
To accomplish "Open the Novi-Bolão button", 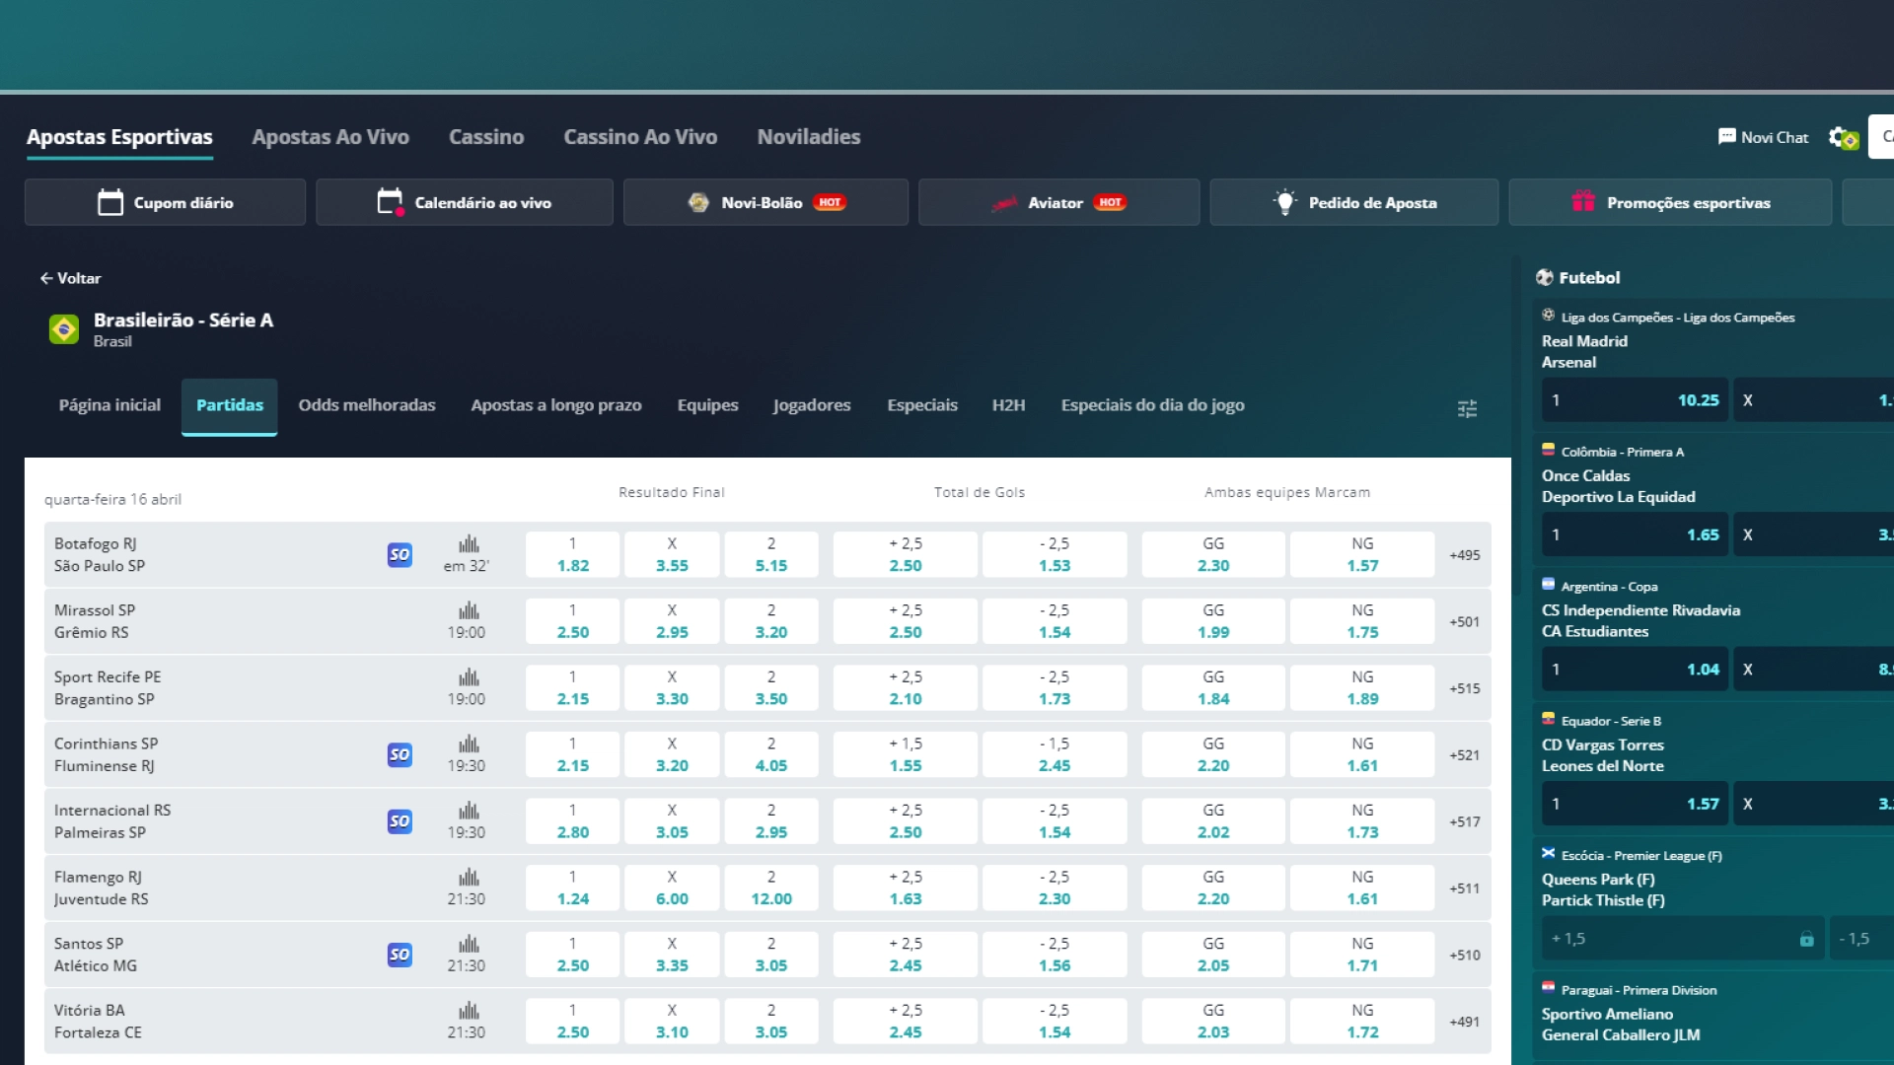I will [765, 202].
